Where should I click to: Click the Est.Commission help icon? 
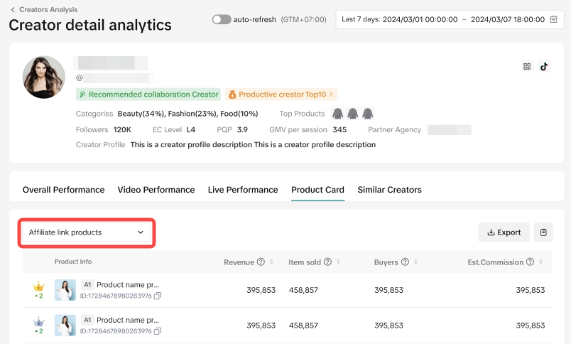pos(530,262)
